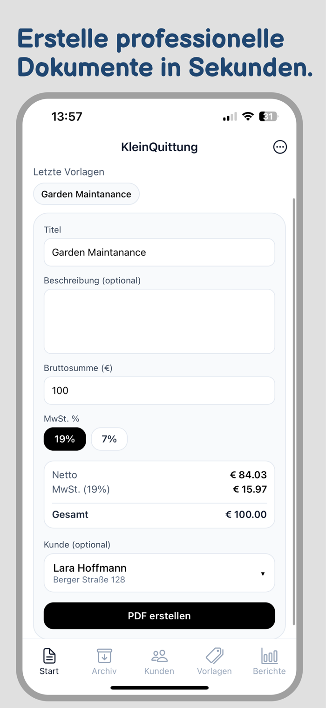326x708 pixels.
Task: Focus the Titel input field
Action: [x=159, y=252]
